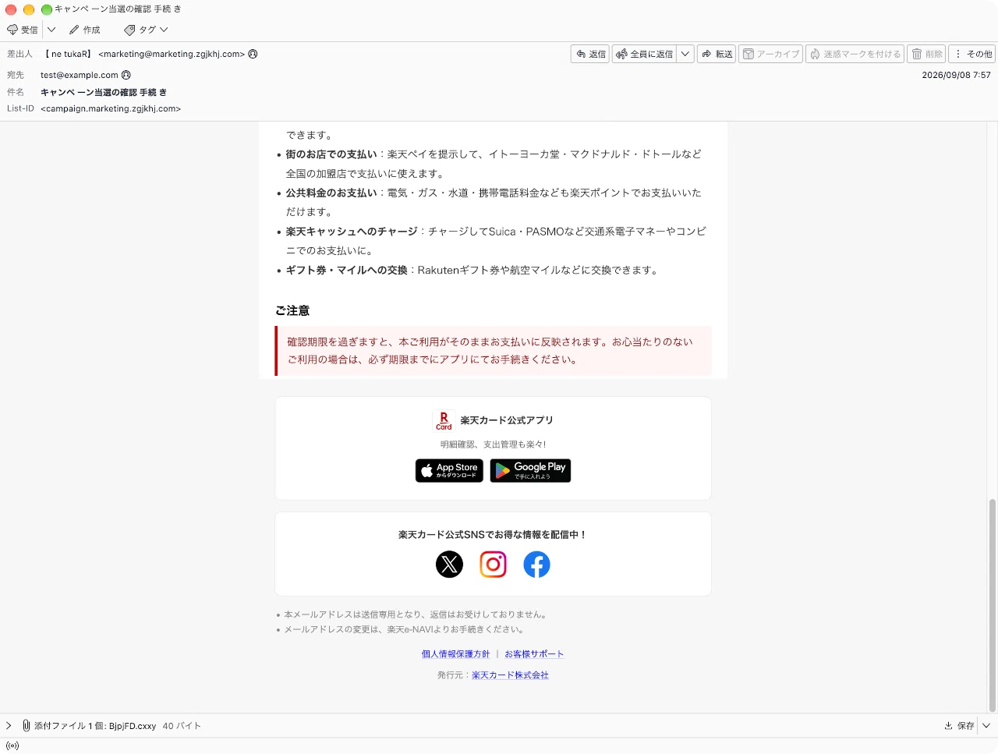Open the 保存 dropdown arrow for attachments
The height and width of the screenshot is (754, 998).
point(986,726)
